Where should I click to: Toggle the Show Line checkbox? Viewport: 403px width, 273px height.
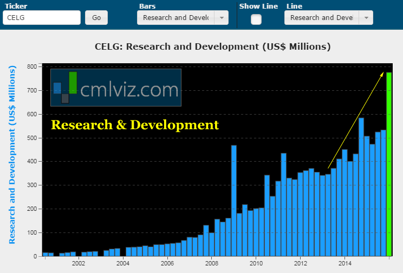[256, 19]
